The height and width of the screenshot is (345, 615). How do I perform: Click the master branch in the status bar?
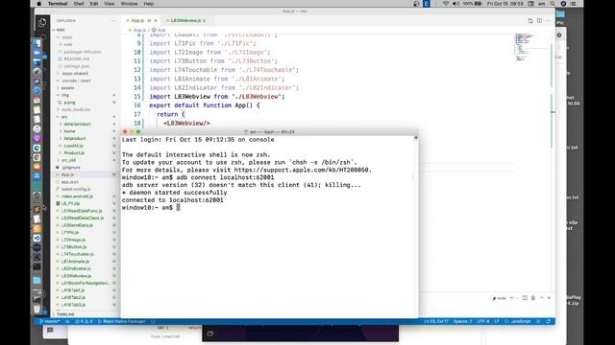(x=49, y=322)
